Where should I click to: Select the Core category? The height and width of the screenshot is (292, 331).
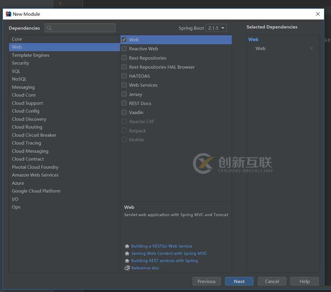click(64, 39)
